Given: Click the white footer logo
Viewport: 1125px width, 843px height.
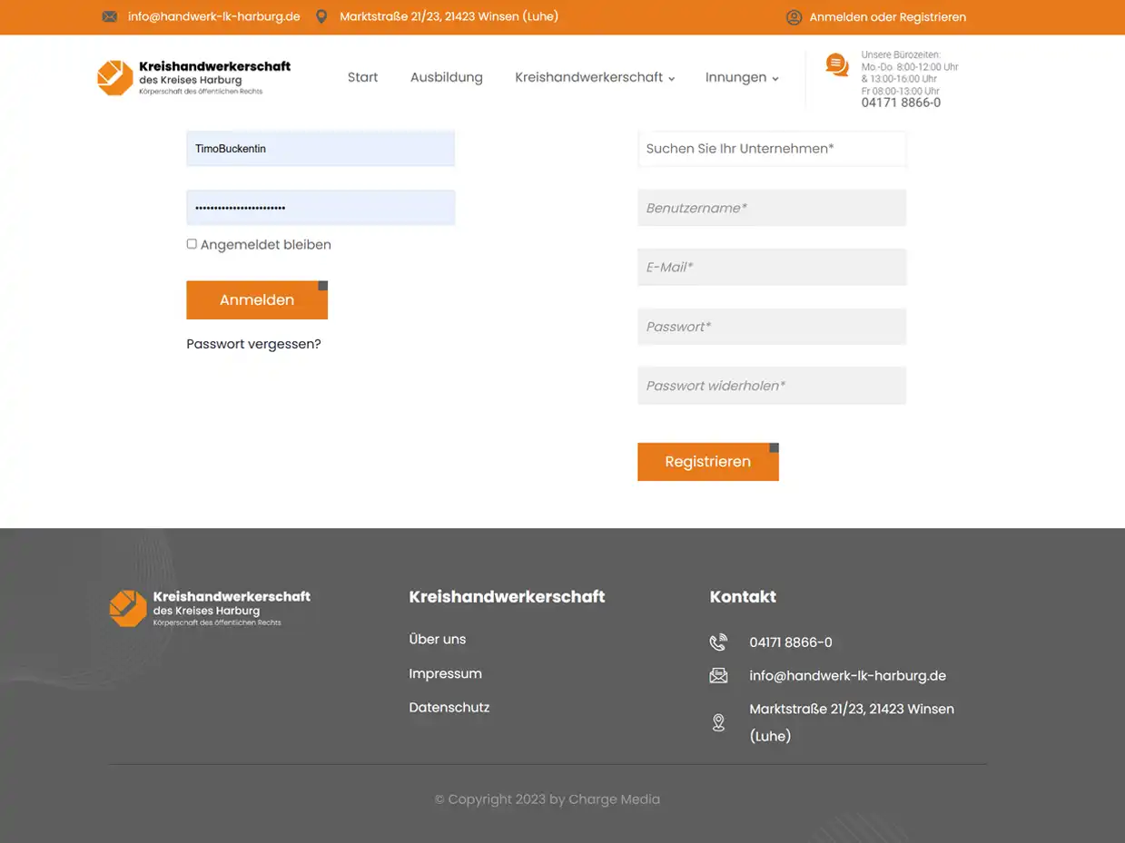Looking at the screenshot, I should click(210, 608).
